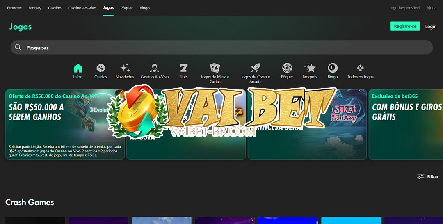
Task: Open Jogos de Mesa e Cartas icon
Action: [x=215, y=68]
